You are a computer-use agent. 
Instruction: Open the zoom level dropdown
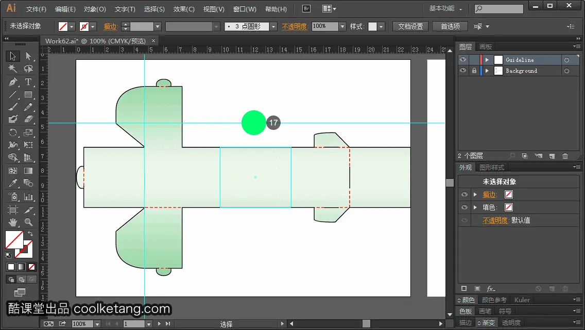[x=97, y=324]
